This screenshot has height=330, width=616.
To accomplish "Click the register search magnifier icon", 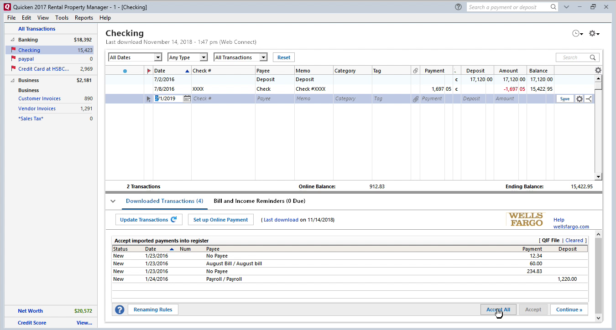I will 593,57.
